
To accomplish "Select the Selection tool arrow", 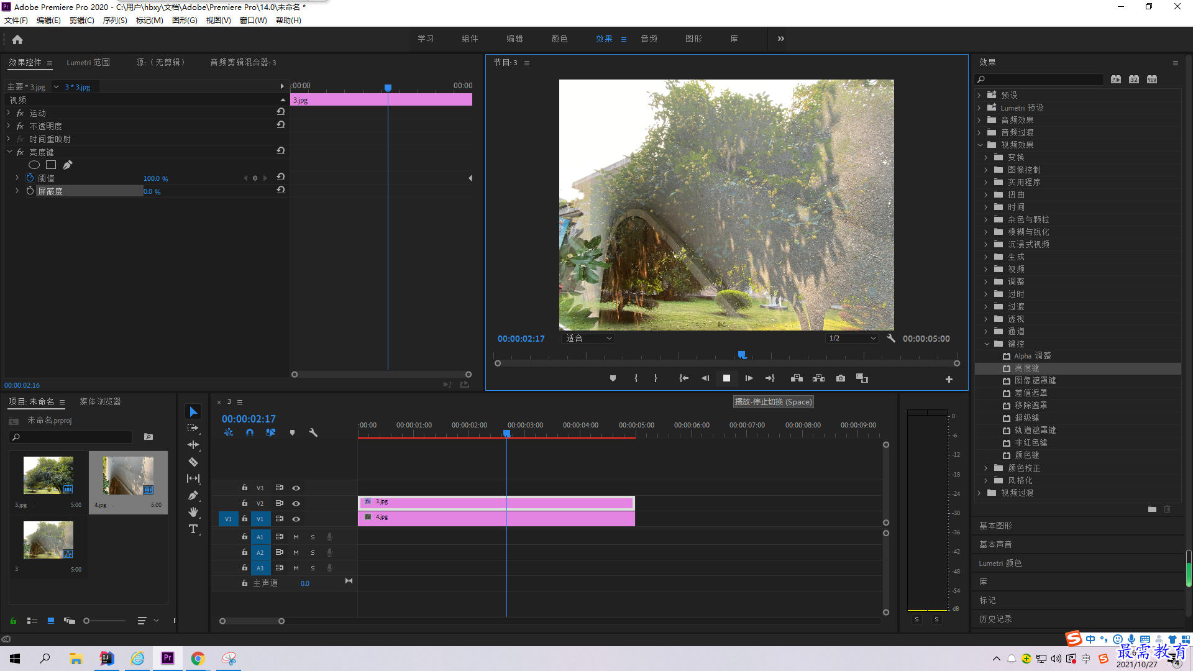I will click(x=193, y=412).
